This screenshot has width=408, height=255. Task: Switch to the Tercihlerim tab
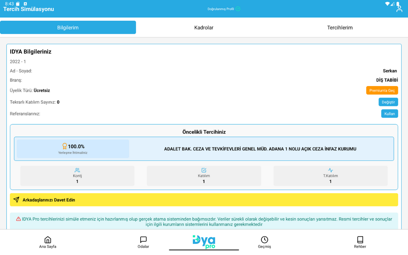tap(340, 27)
